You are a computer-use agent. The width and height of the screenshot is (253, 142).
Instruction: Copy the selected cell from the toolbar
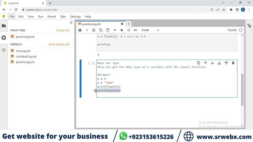101,30
